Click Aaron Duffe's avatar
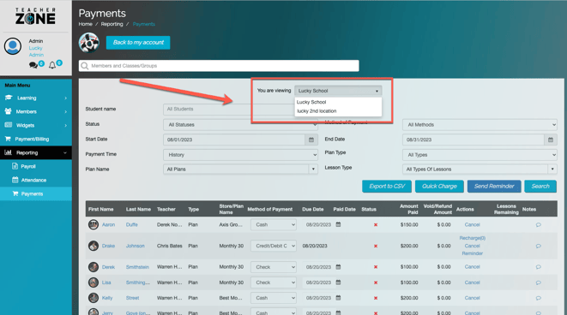This screenshot has height=315, width=567. click(93, 224)
